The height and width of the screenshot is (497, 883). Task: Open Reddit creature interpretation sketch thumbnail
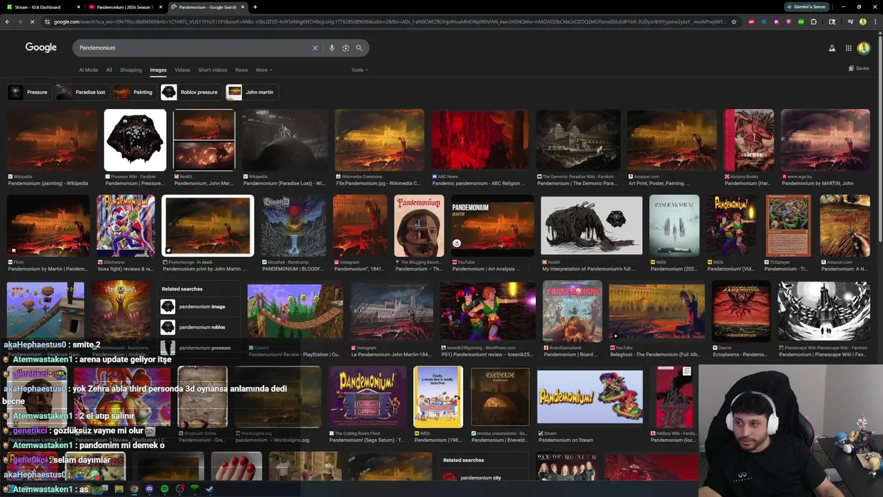591,226
